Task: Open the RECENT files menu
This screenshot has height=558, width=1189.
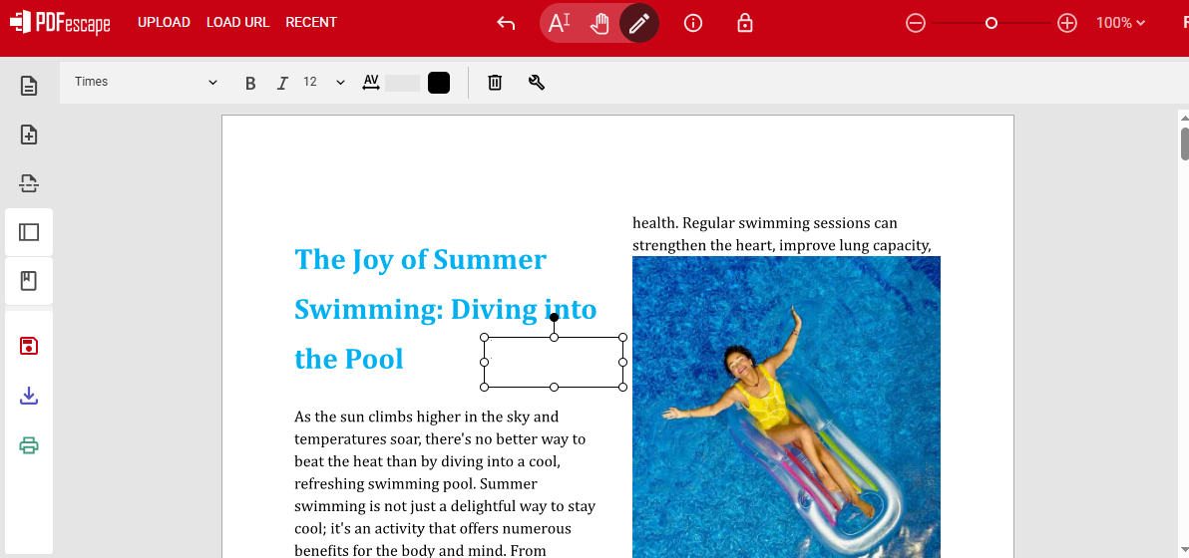Action: pos(311,22)
